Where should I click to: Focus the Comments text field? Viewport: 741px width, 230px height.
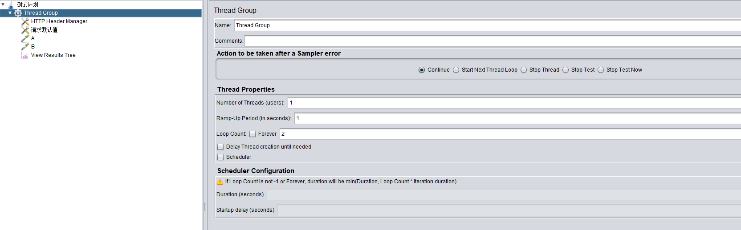(x=490, y=41)
